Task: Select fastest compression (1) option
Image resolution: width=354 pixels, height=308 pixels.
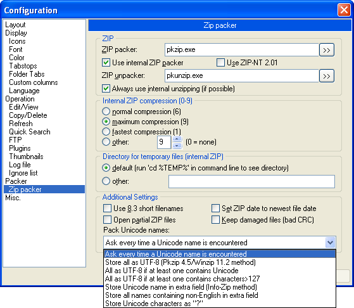Action: (106, 132)
